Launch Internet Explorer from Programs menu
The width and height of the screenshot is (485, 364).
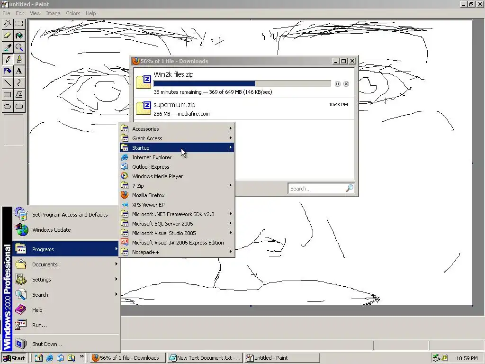tap(177, 157)
